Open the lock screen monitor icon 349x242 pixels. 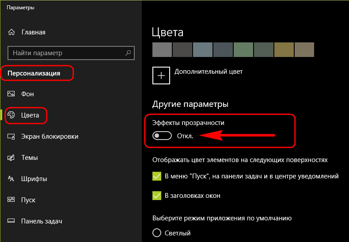click(11, 136)
